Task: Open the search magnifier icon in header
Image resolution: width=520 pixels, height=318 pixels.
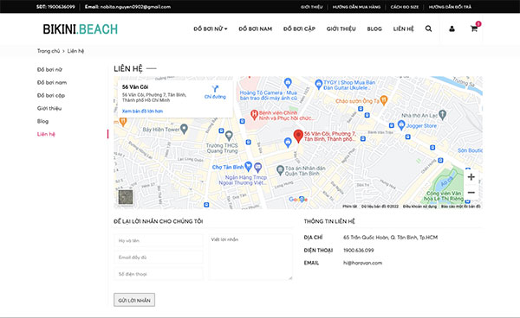Action: (428, 29)
